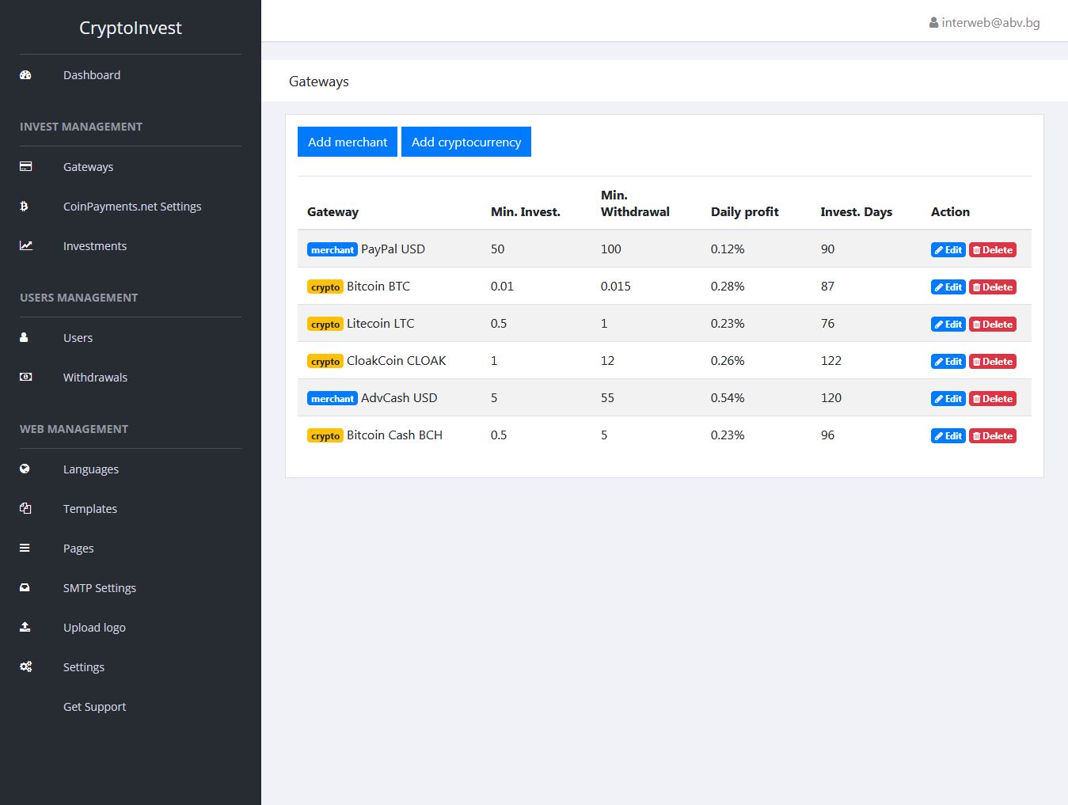Click the globe icon next to Languages
Viewport: 1068px width, 805px height.
coord(25,469)
